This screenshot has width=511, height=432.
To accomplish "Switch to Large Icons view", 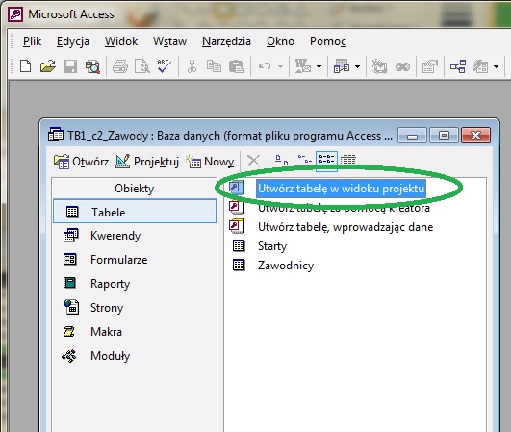I will pos(281,160).
